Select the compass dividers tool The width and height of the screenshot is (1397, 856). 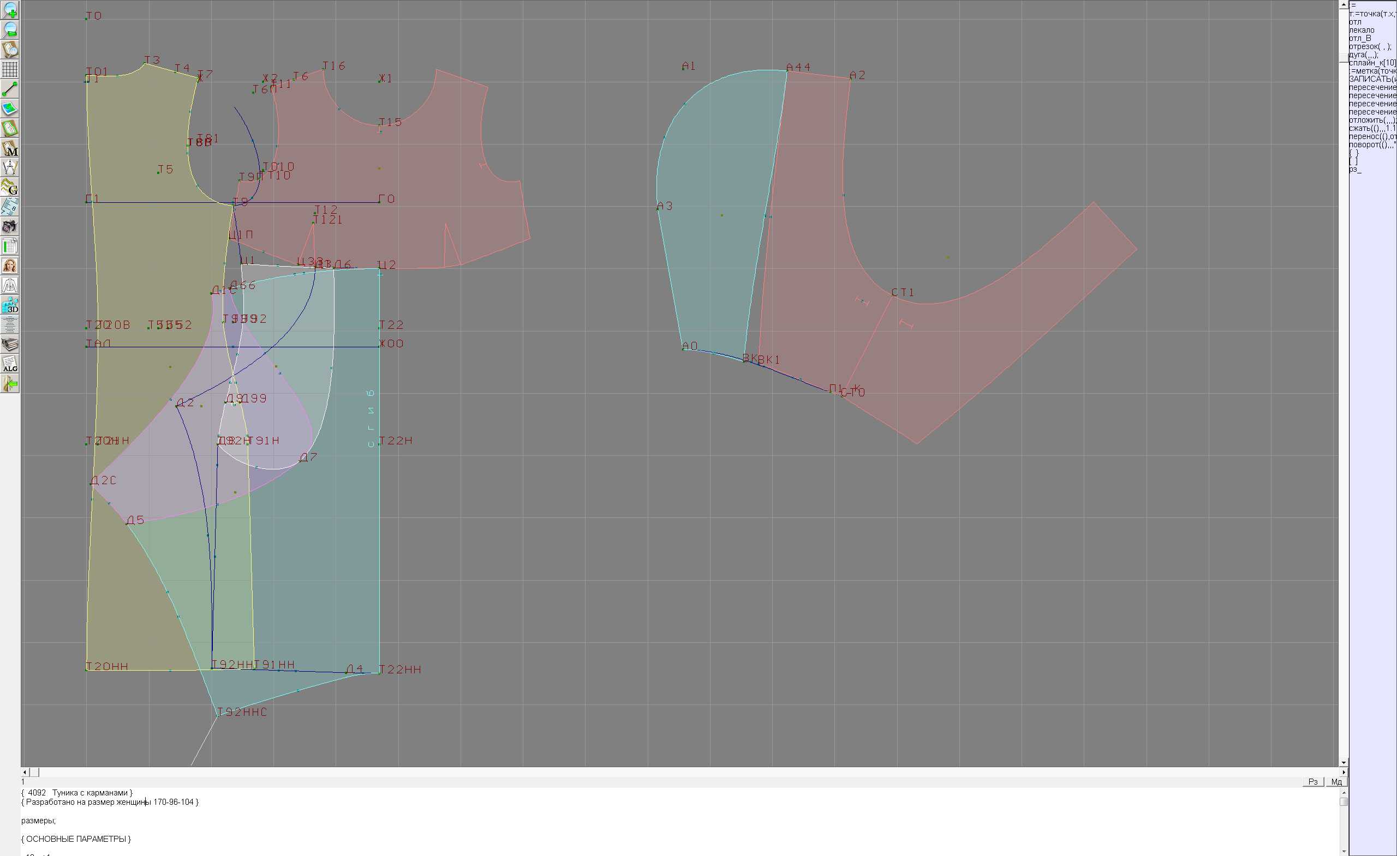(10, 168)
